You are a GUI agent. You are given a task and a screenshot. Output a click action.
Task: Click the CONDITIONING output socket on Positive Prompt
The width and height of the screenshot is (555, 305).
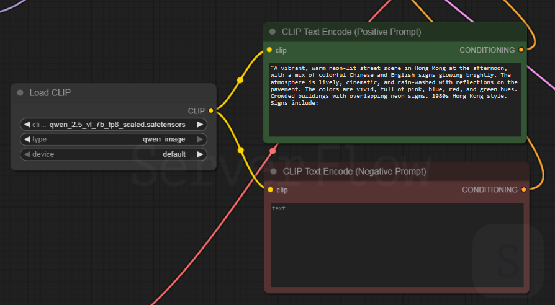coord(521,50)
